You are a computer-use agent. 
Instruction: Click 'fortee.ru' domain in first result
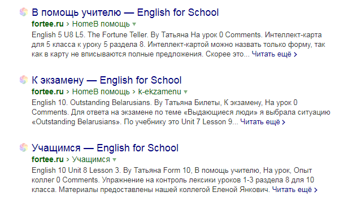click(x=47, y=24)
